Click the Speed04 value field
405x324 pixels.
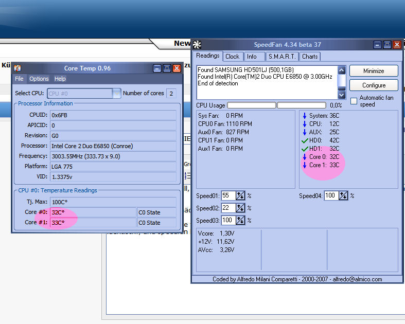point(331,196)
